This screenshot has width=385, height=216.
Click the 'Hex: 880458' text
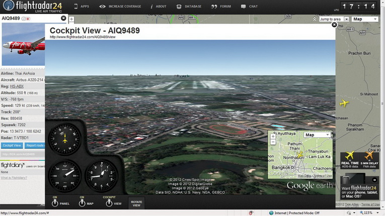[12, 118]
